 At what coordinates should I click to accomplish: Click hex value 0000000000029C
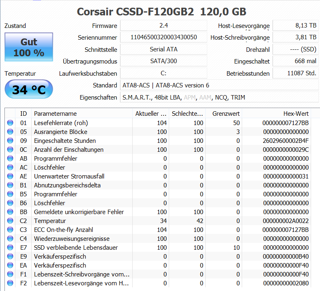[x=286, y=150]
